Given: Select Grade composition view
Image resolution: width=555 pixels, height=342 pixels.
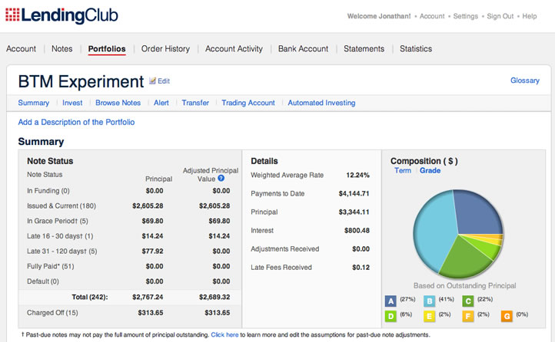Looking at the screenshot, I should (430, 170).
